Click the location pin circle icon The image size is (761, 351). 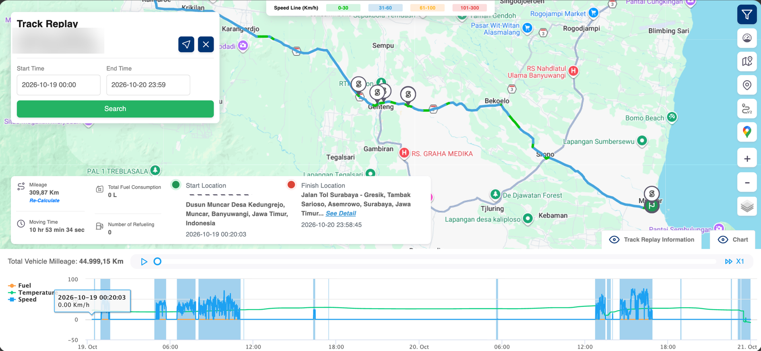pos(747,85)
